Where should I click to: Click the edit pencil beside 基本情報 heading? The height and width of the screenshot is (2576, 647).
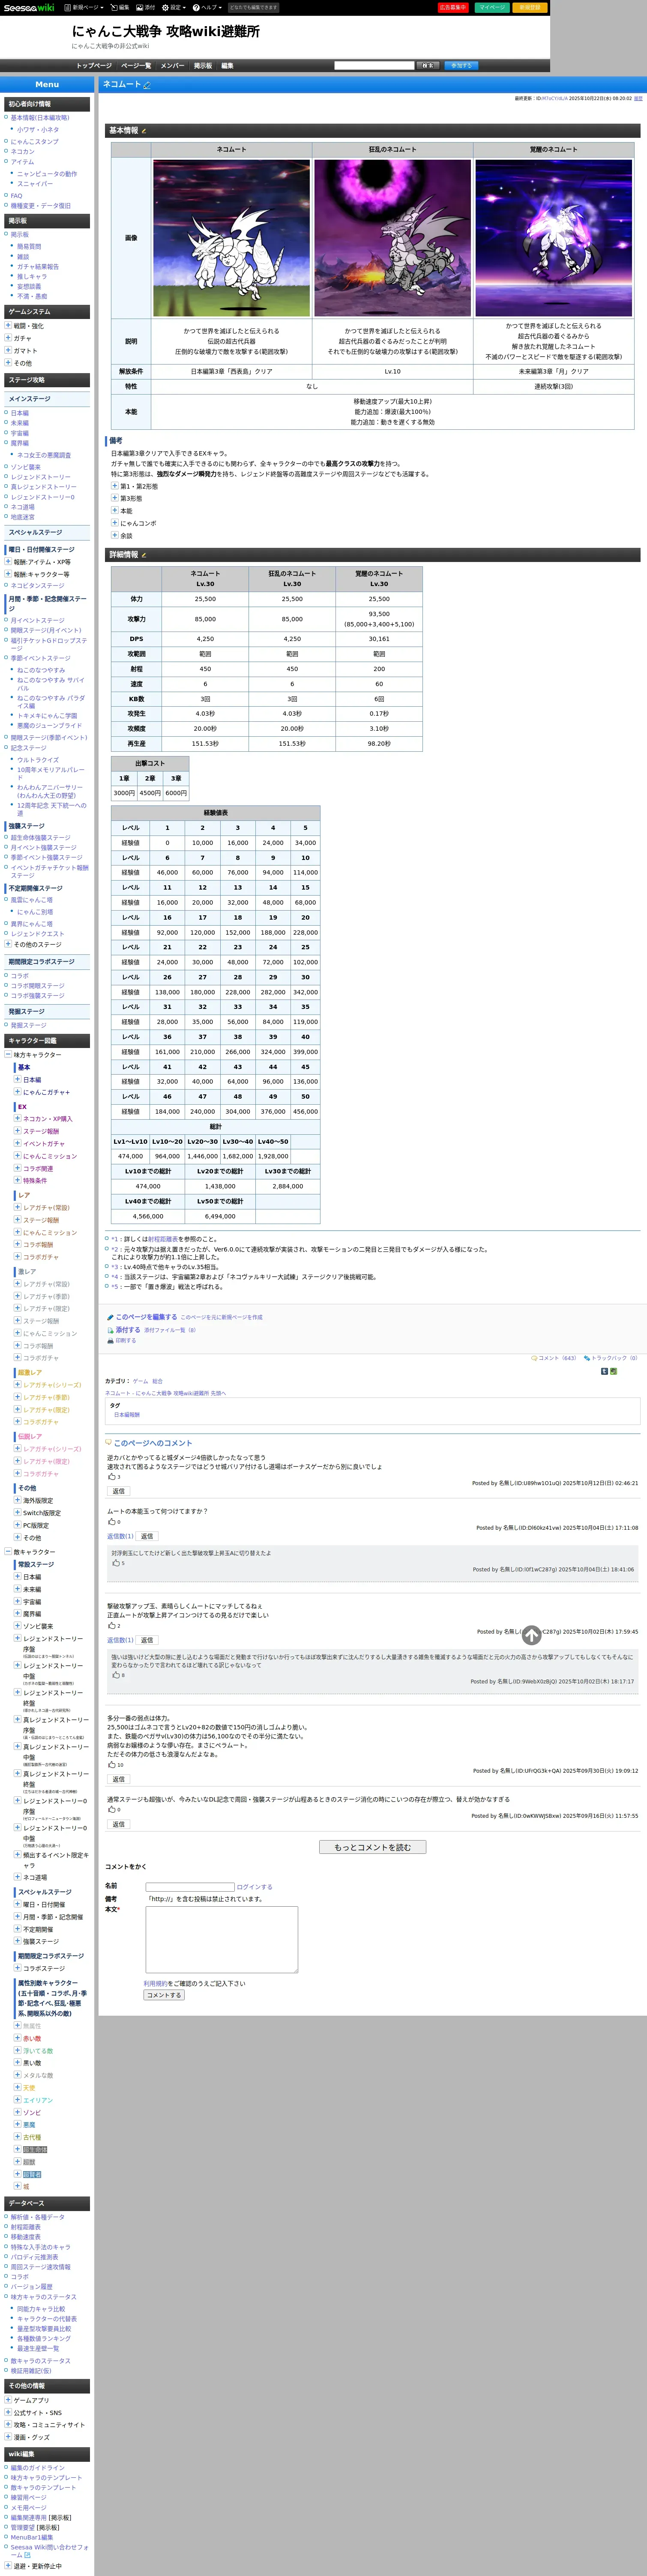[144, 131]
